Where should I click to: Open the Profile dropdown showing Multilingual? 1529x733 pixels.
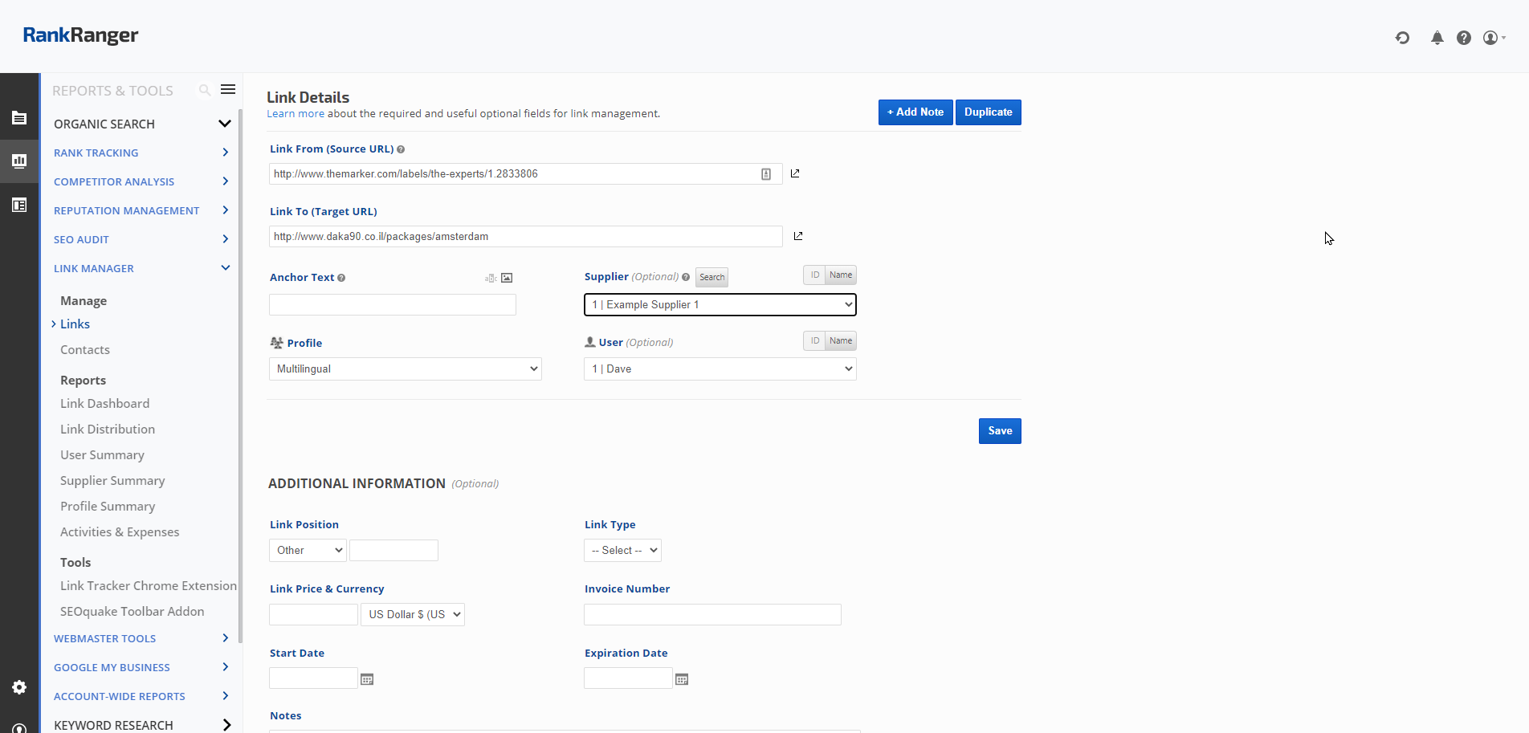(x=405, y=369)
